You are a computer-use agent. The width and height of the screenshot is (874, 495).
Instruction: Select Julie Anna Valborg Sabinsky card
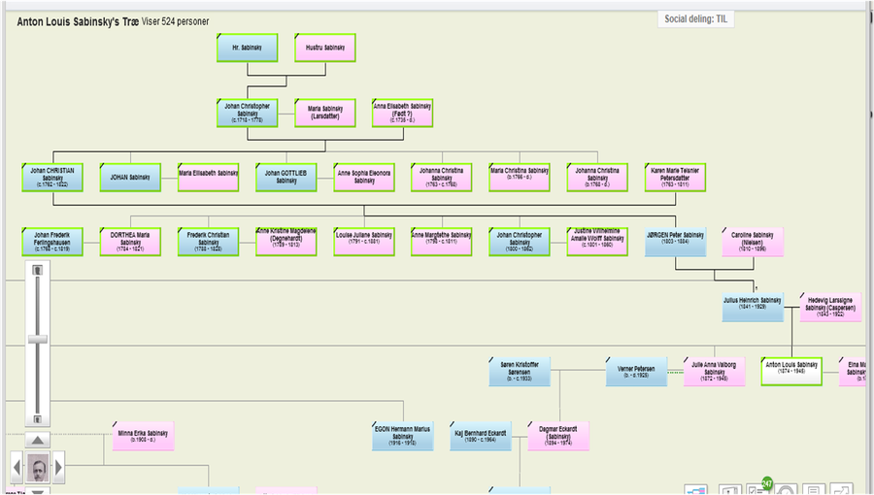click(714, 372)
